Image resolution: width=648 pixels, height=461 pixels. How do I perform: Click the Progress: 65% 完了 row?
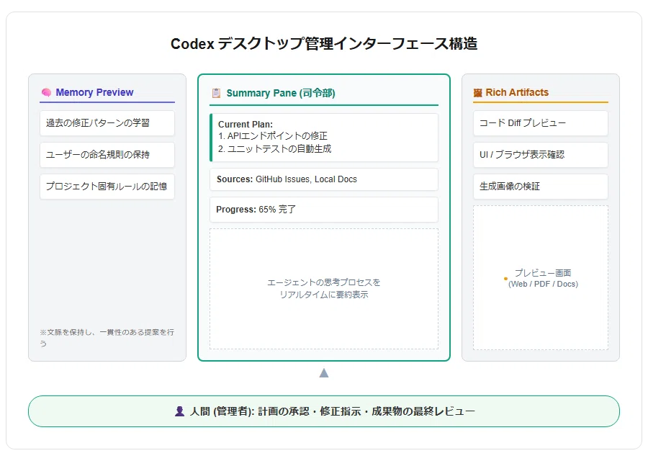pos(324,210)
